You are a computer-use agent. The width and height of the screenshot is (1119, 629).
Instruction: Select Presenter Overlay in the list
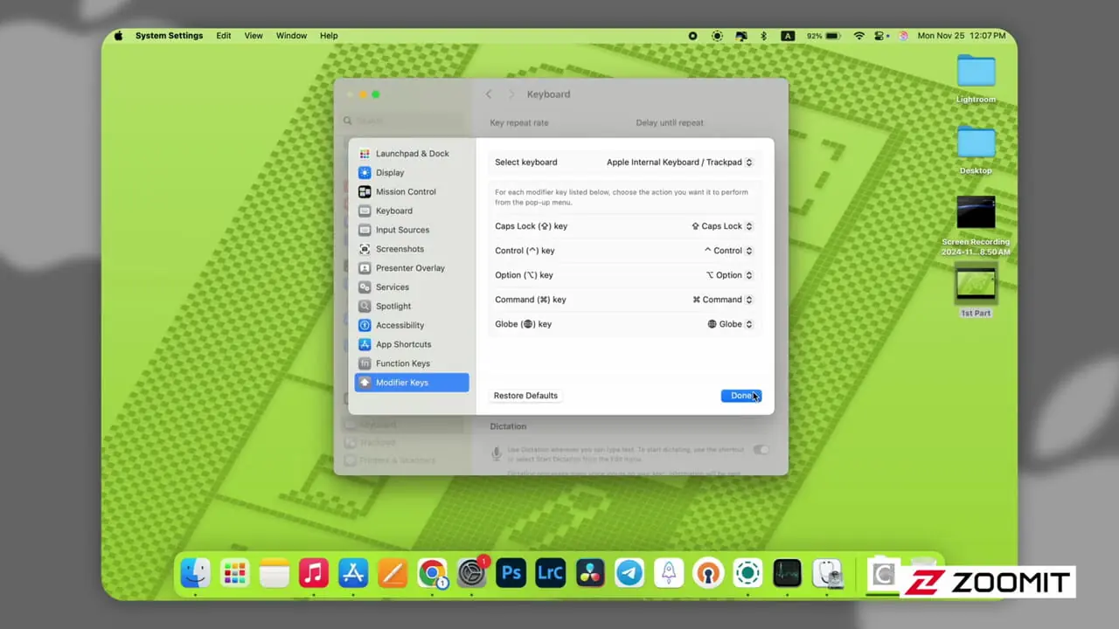pyautogui.click(x=412, y=268)
